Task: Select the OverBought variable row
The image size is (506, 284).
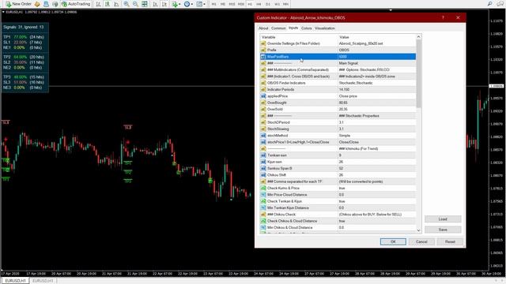Action: (338, 103)
